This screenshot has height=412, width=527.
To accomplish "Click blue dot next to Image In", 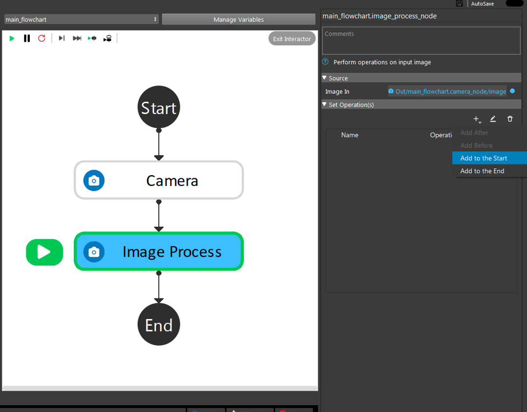I will pyautogui.click(x=512, y=91).
